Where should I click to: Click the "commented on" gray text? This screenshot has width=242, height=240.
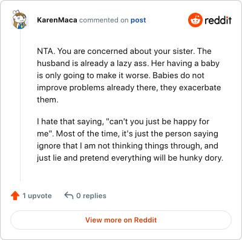point(103,20)
